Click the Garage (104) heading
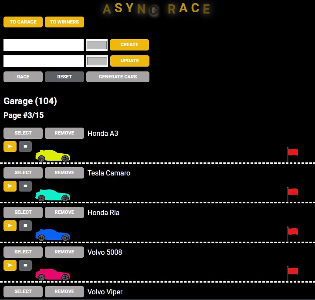 point(30,101)
